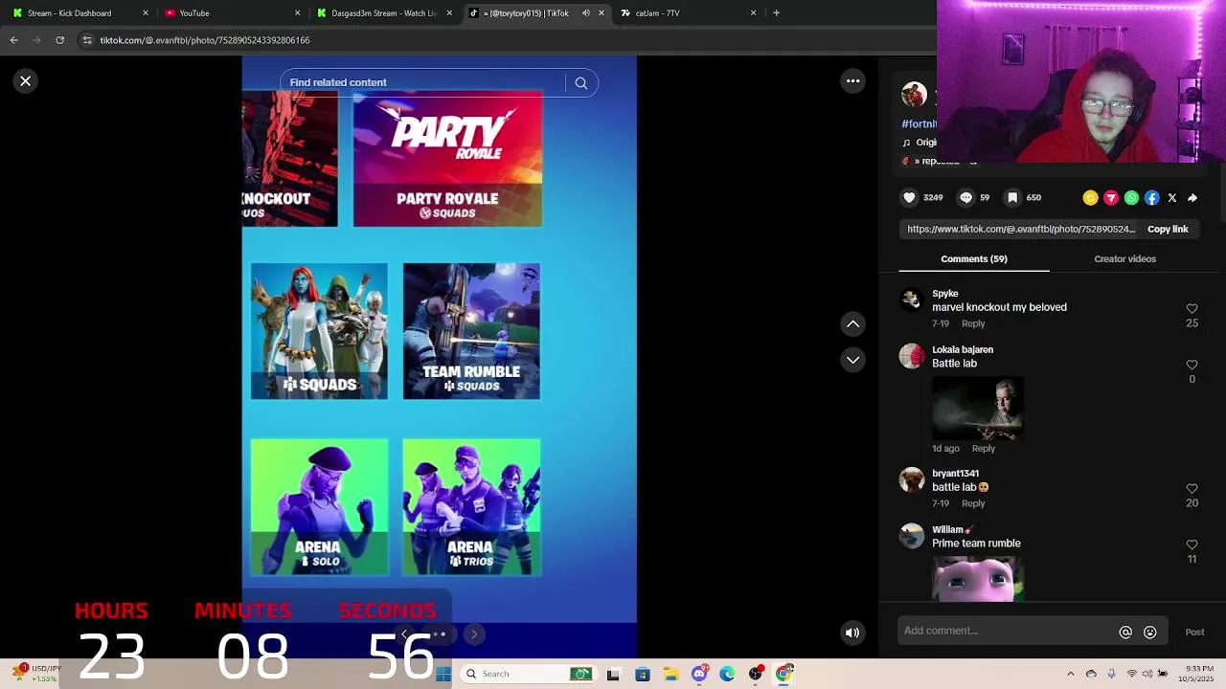
Task: Share the post to Facebook
Action: (x=1151, y=198)
